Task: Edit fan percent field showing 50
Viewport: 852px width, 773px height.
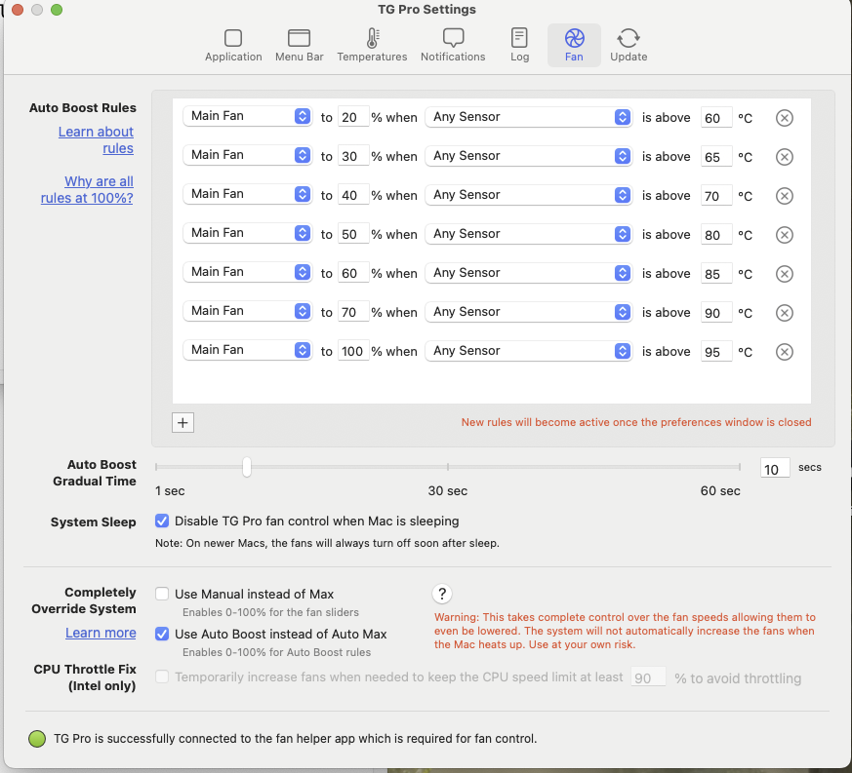Action: pos(353,235)
